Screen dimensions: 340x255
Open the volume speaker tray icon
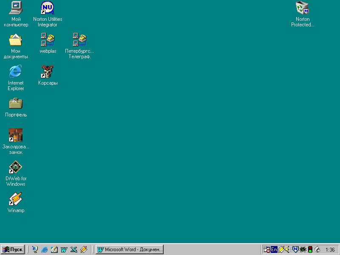(x=288, y=249)
